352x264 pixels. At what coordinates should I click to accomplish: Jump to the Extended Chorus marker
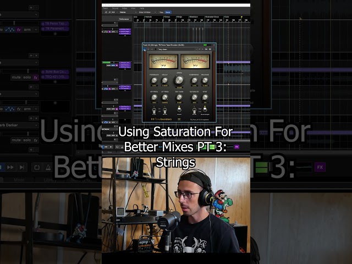point(212,17)
